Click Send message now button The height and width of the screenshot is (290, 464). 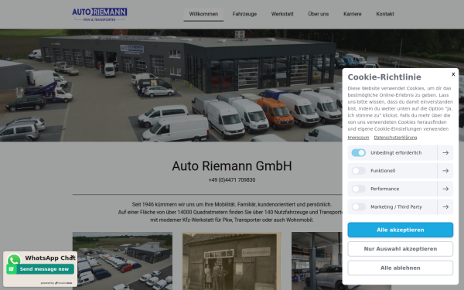click(40, 269)
